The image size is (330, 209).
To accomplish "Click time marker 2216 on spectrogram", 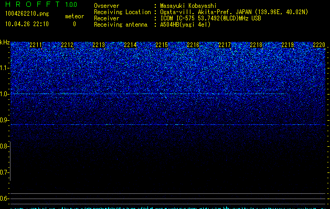I will click(x=193, y=45).
